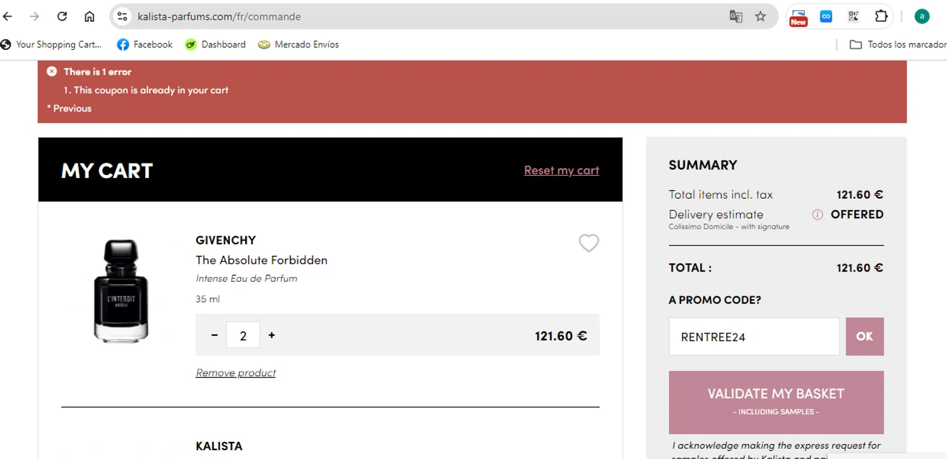
Task: Click delivery estimate info icon
Action: coord(817,215)
